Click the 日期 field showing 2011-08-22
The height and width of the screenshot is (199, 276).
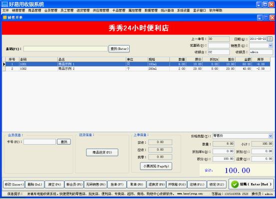[x=258, y=39]
